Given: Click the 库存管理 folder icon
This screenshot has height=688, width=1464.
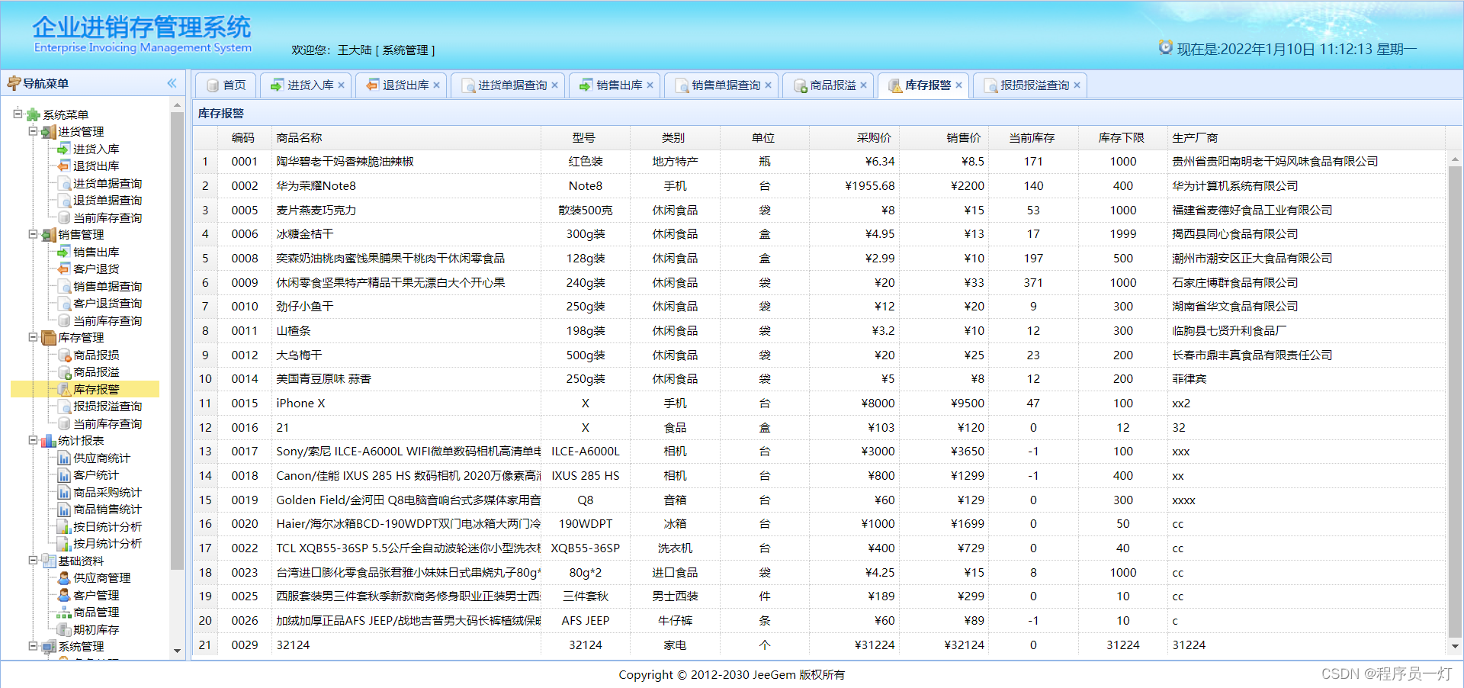Looking at the screenshot, I should 49,337.
